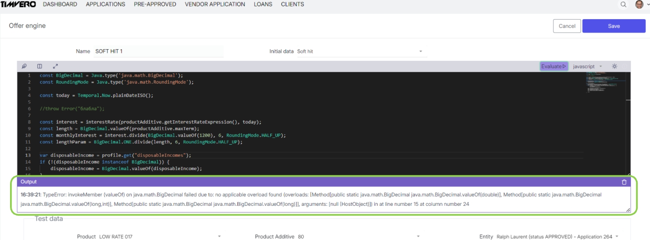Save the offer engine

tap(614, 26)
